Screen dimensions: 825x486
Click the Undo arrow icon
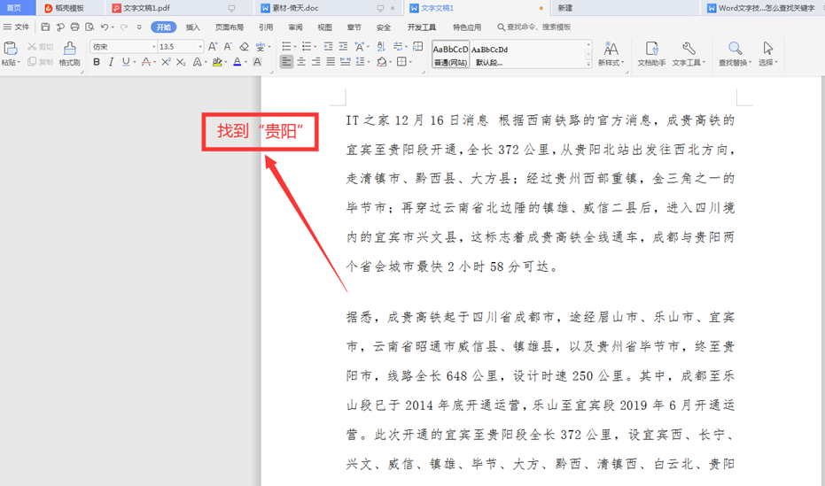click(x=105, y=27)
